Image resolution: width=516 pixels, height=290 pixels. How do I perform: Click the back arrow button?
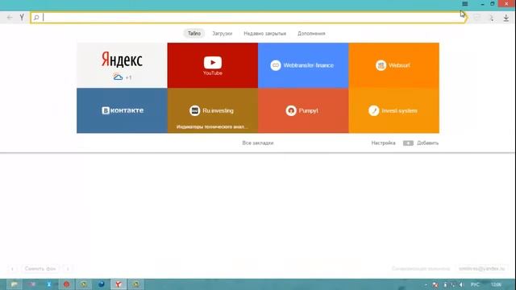click(10, 18)
